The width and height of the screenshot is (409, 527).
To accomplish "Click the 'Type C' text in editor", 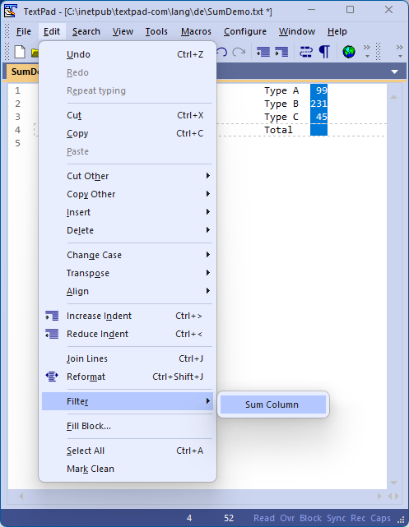I will click(x=281, y=117).
